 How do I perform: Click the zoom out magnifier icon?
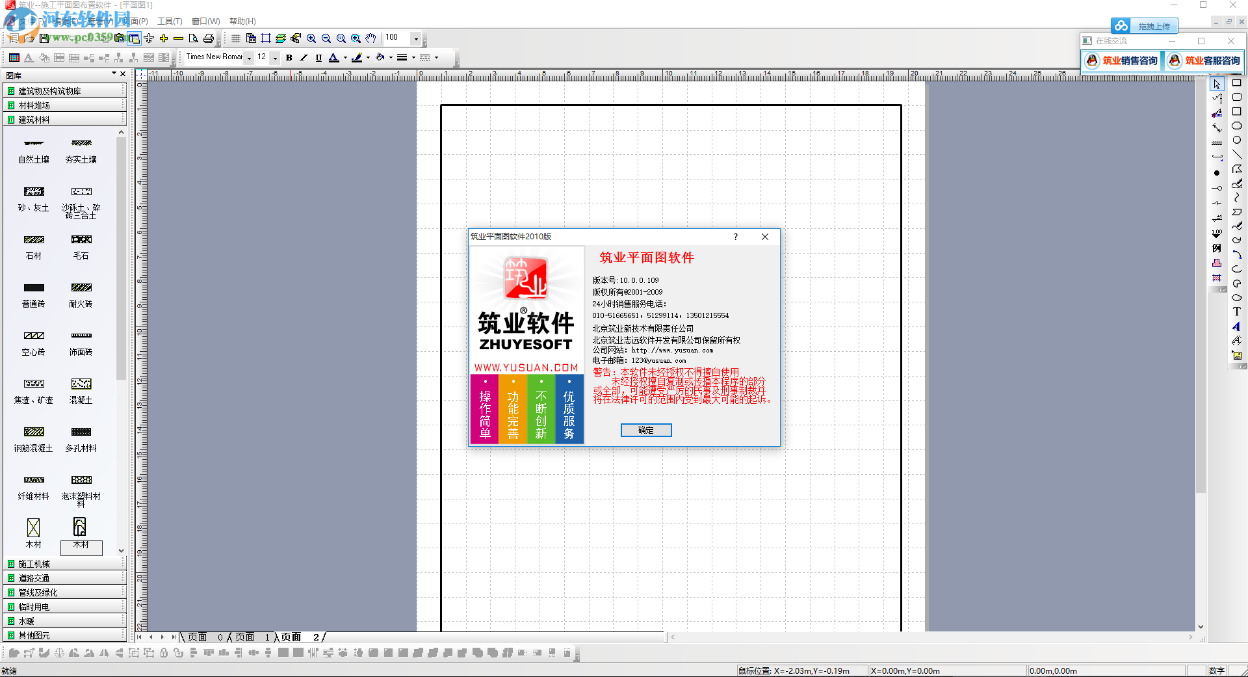pos(326,38)
